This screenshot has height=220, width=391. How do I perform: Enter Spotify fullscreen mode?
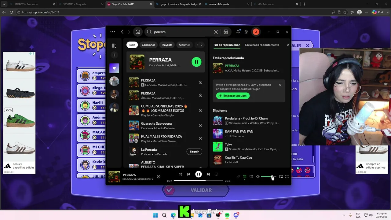point(287,177)
